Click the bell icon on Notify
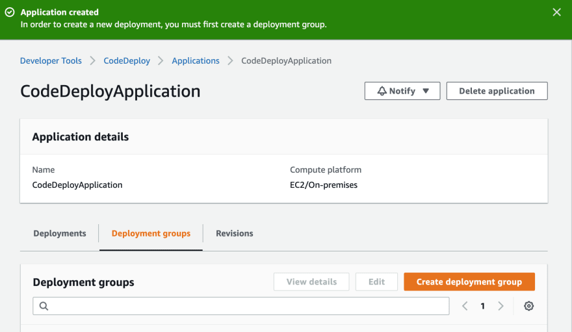 coord(382,91)
